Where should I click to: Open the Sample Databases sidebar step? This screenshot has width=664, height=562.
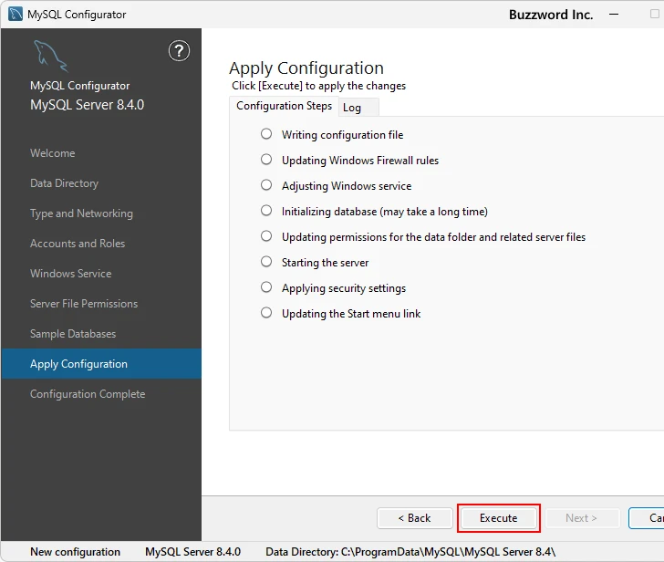coord(73,334)
